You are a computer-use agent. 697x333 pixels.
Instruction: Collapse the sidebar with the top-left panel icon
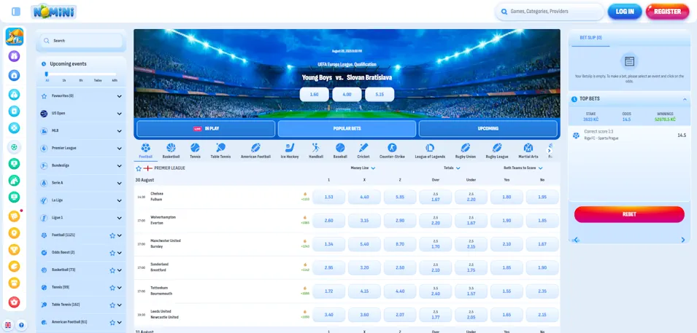point(16,11)
